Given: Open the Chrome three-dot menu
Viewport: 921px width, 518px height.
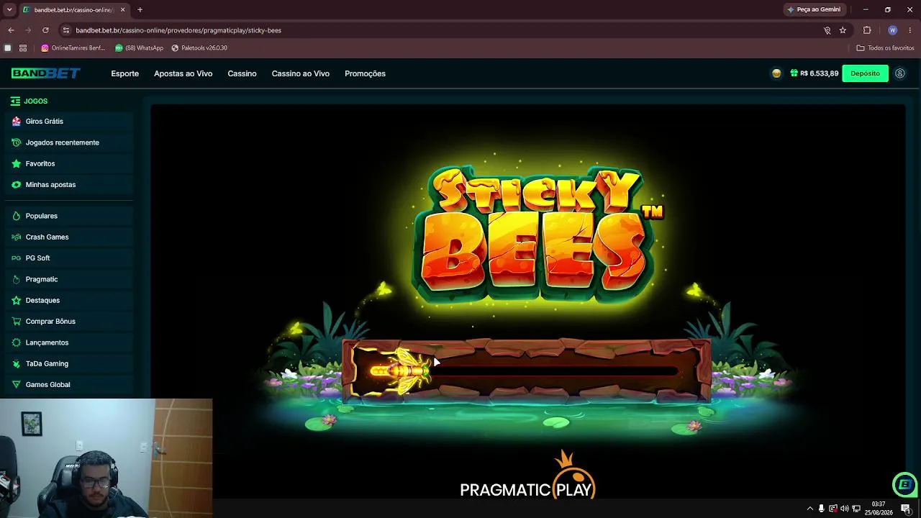Looking at the screenshot, I should point(910,30).
